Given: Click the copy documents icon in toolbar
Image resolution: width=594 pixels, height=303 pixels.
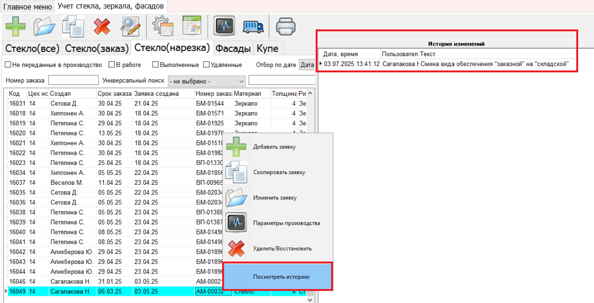Looking at the screenshot, I should (73, 26).
